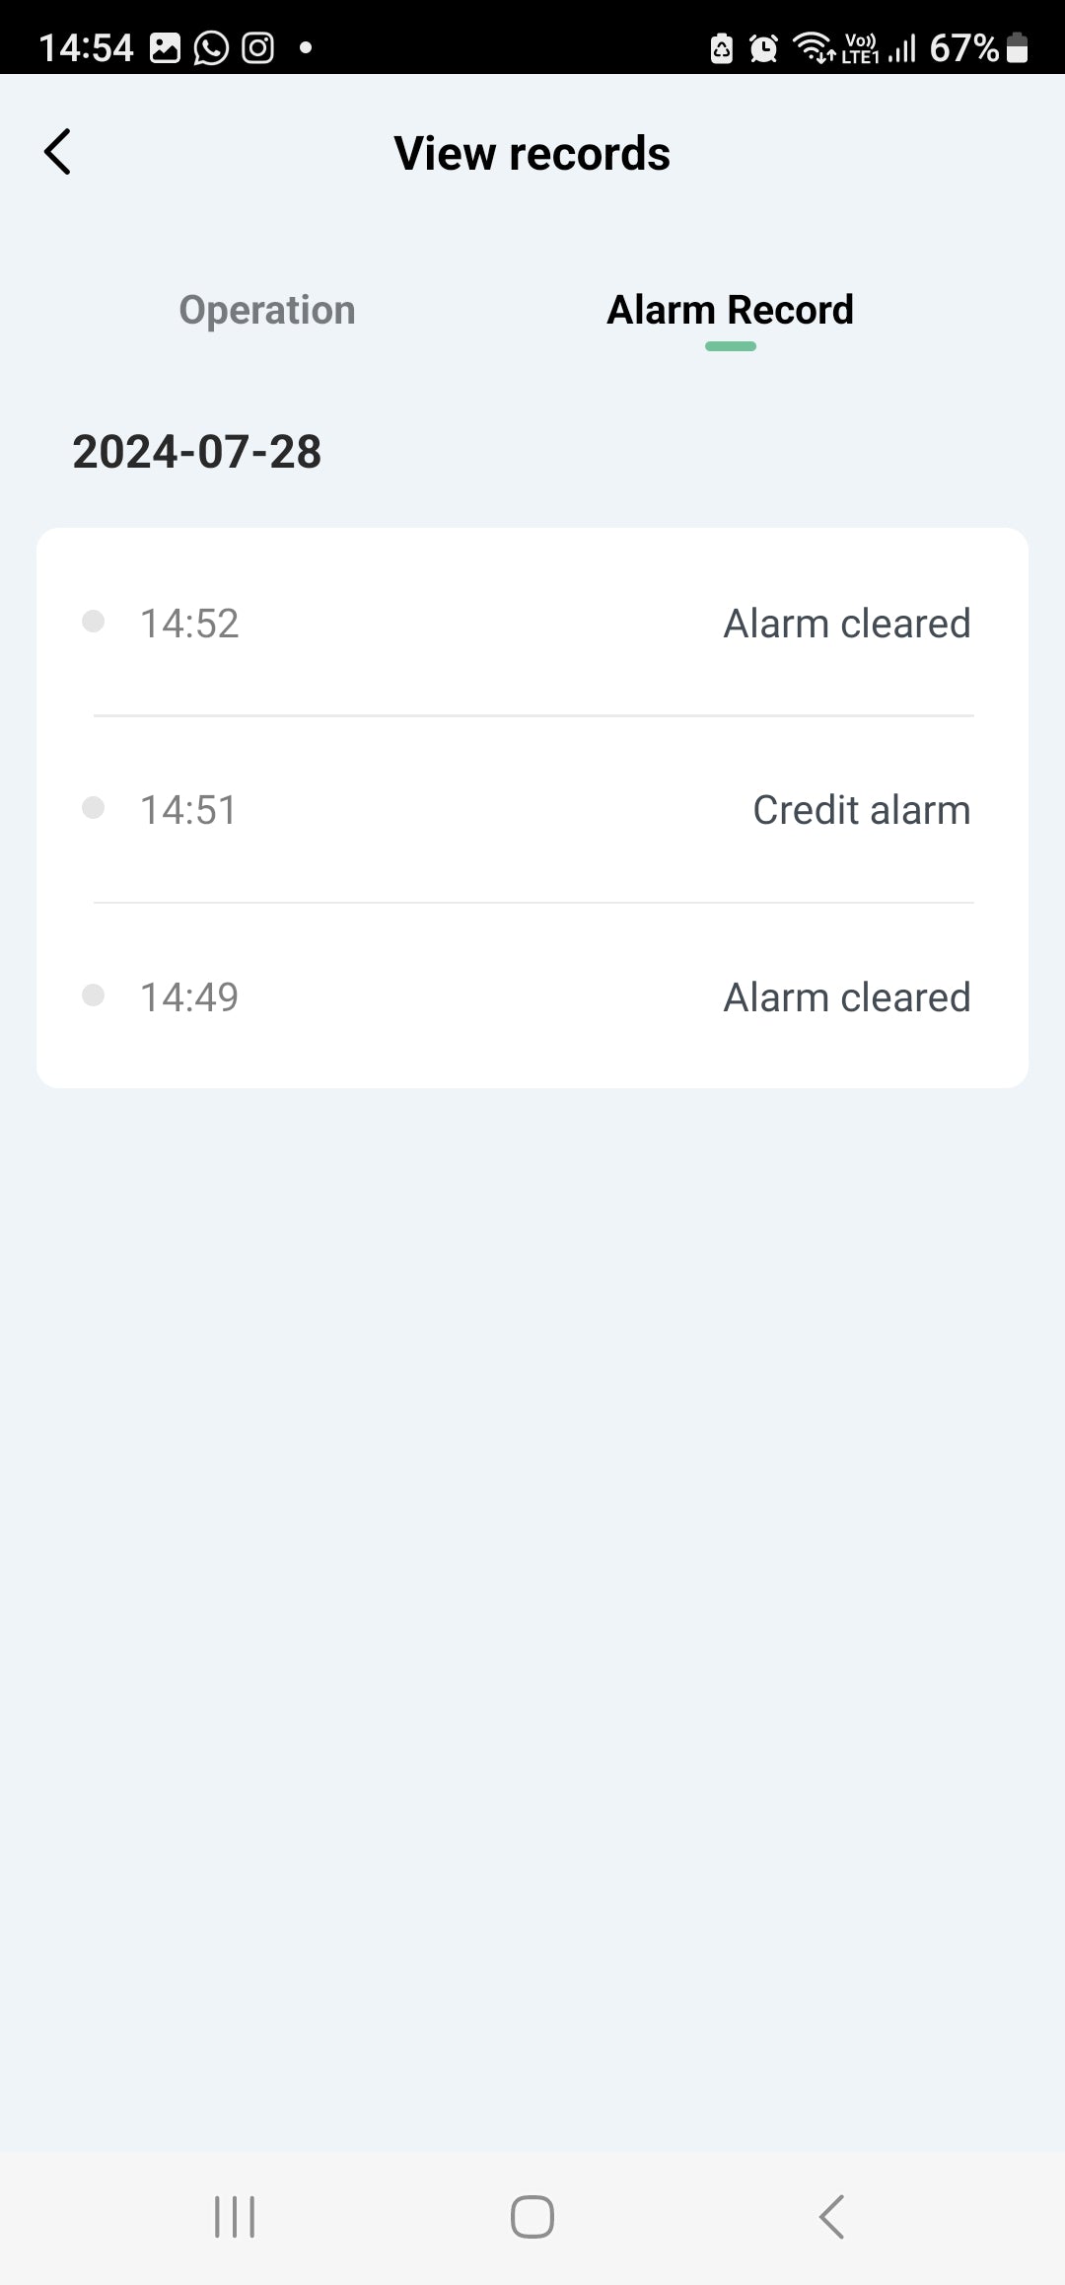Tap the battery saver recycle icon

(722, 47)
